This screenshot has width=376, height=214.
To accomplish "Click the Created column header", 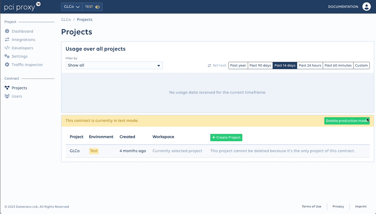I will tap(127, 137).
